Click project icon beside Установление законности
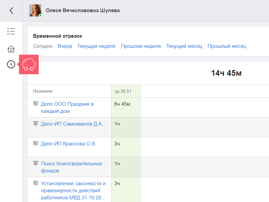 coord(36,183)
